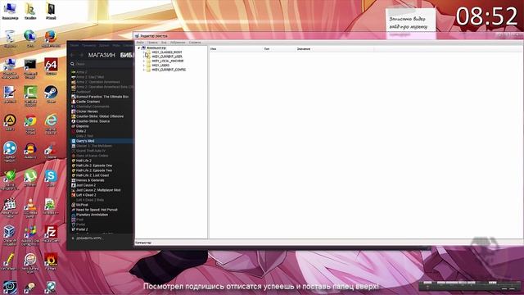Open the yellow user folder desktop icon
This screenshot has width=524, height=295.
point(30,11)
